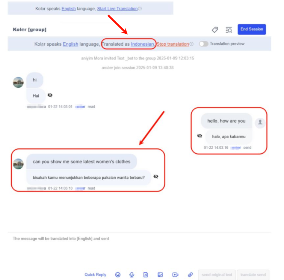Open the chat history search icon
Viewport: 284px width, 280px height.
coord(229,30)
